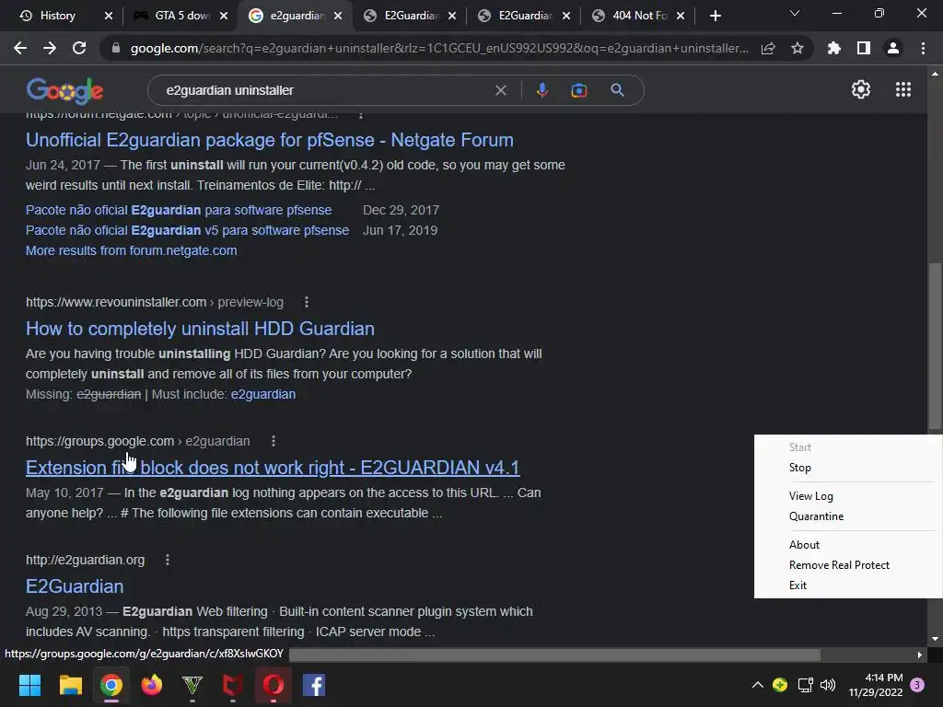Open Unofficial E2guardian package for pfSense result
Image resolution: width=943 pixels, height=707 pixels.
point(270,140)
